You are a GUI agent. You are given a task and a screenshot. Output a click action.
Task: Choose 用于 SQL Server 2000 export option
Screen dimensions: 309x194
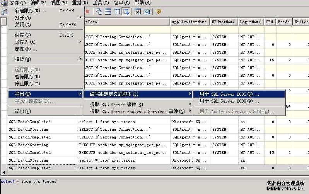point(229,101)
